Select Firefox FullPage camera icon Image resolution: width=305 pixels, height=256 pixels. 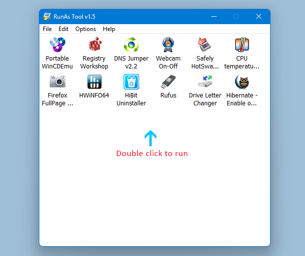[57, 82]
